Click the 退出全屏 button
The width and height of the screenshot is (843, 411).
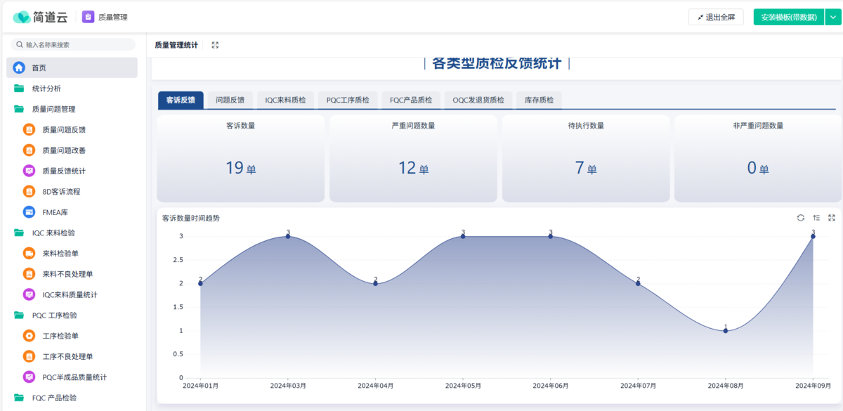coord(716,18)
